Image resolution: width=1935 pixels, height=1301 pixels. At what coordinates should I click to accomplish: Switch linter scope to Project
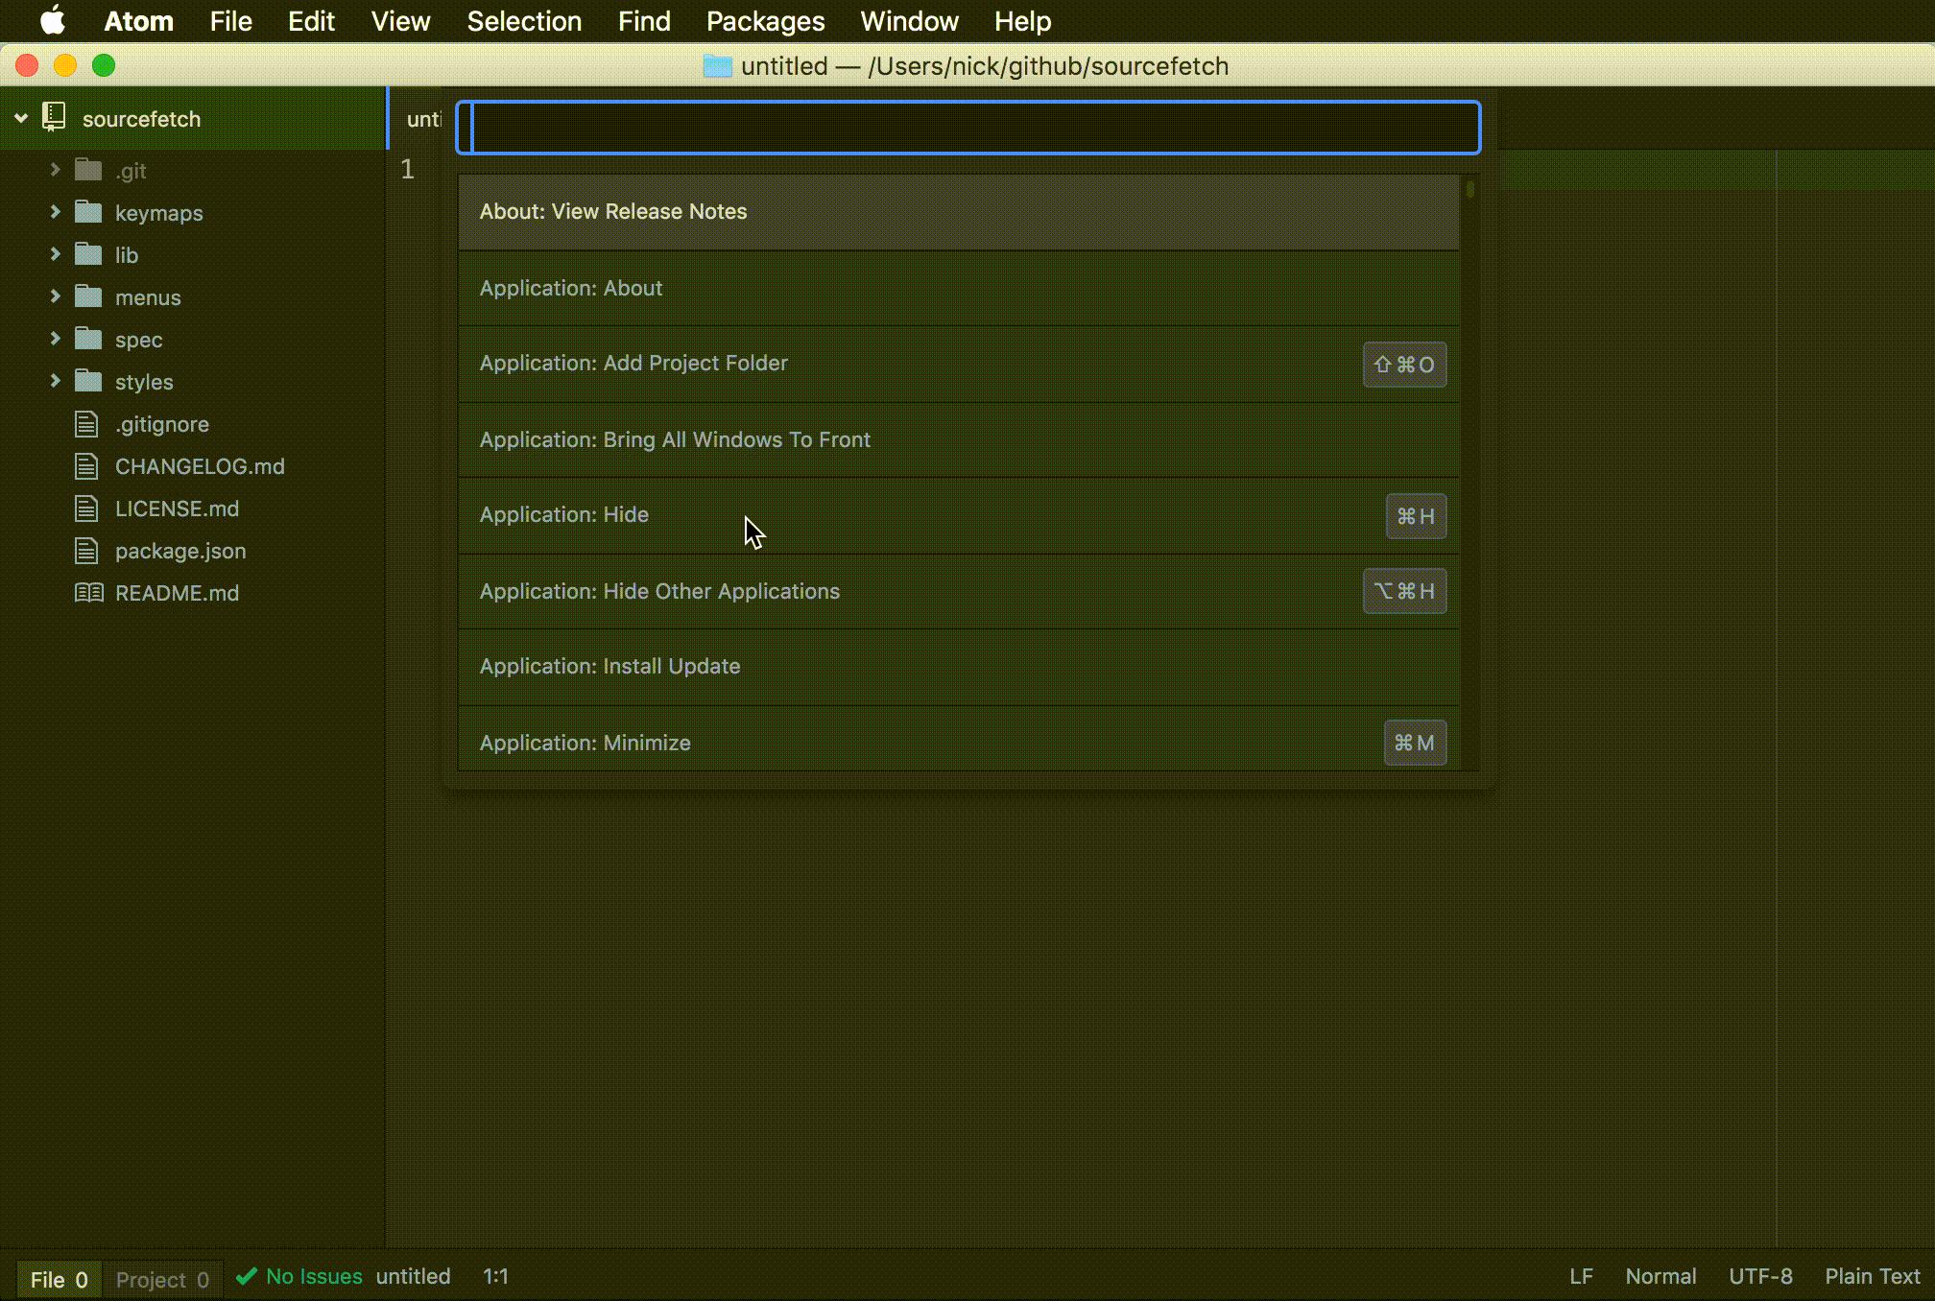pos(162,1279)
